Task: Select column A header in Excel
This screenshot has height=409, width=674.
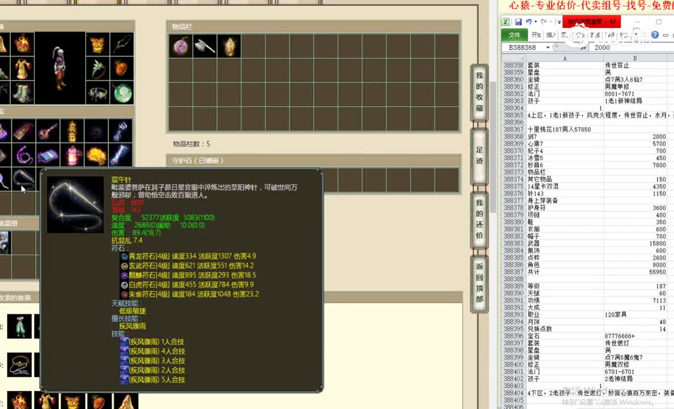Action: (x=565, y=58)
